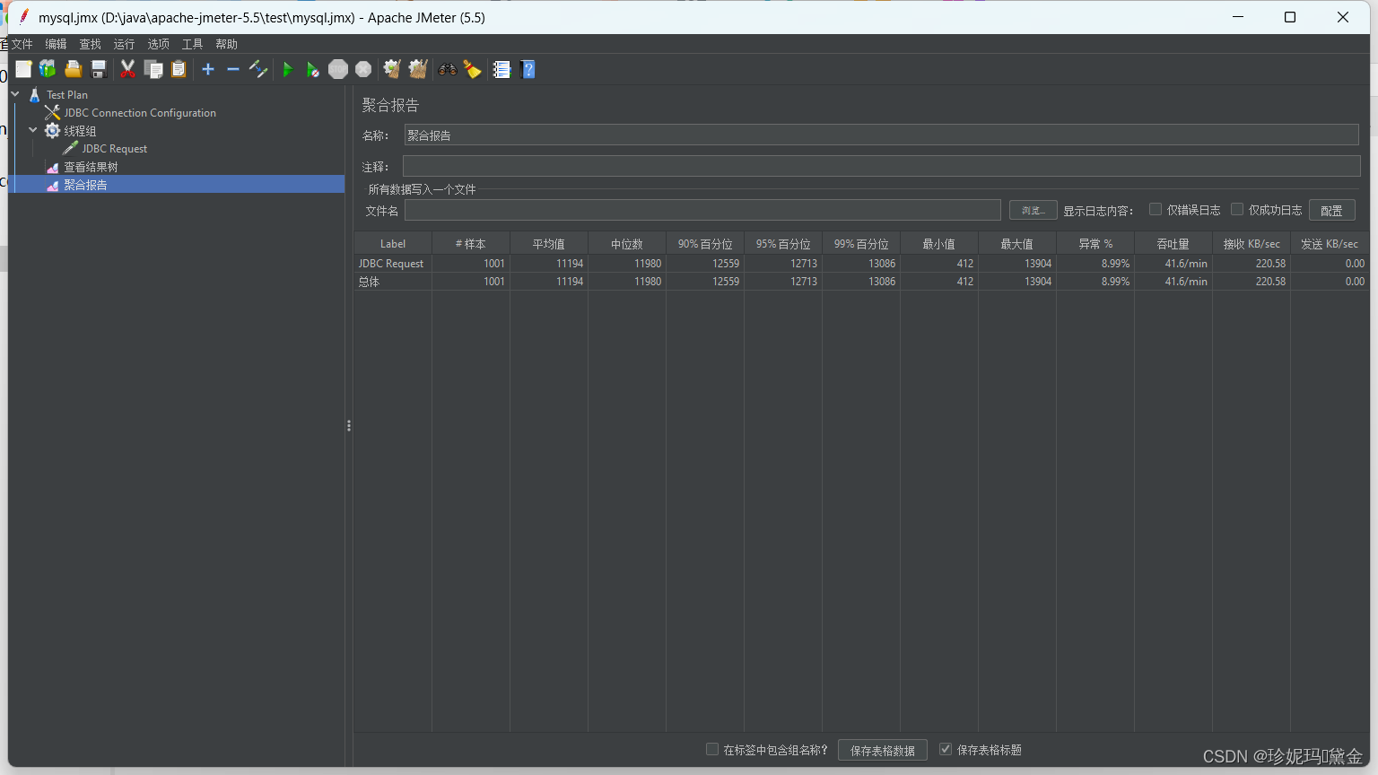Select JDBC Request in the tree

[115, 149]
